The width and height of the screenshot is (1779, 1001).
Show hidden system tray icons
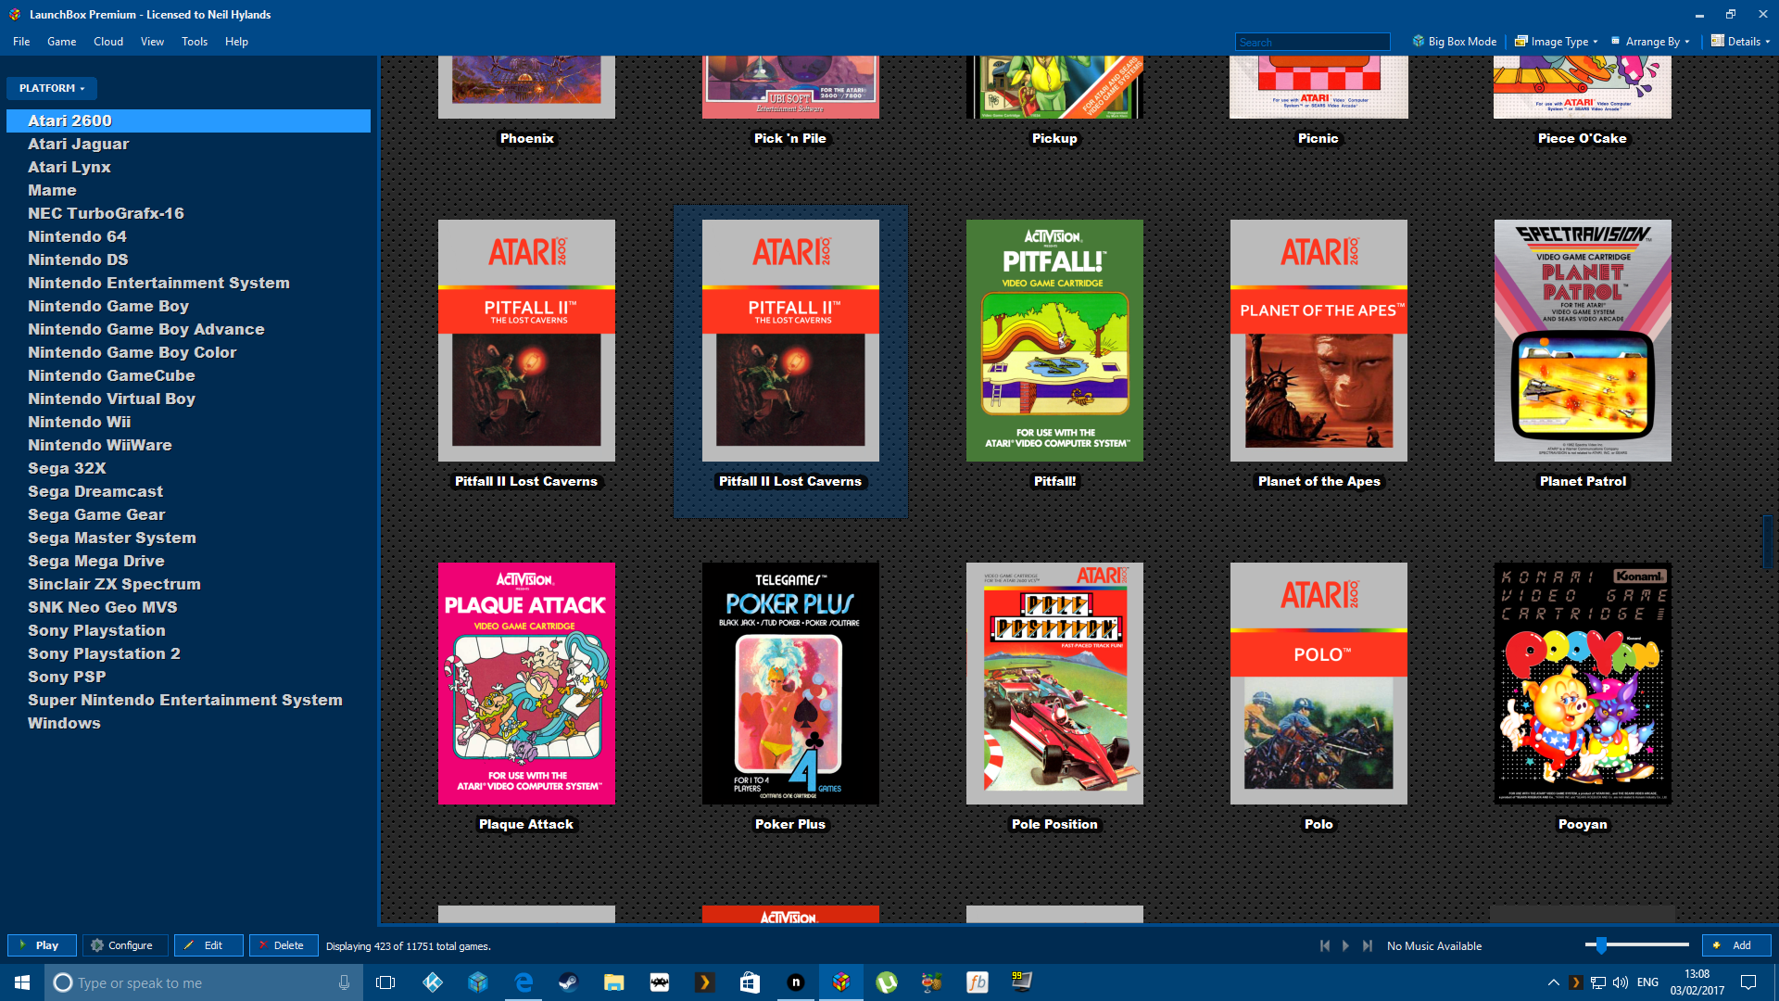(1553, 982)
